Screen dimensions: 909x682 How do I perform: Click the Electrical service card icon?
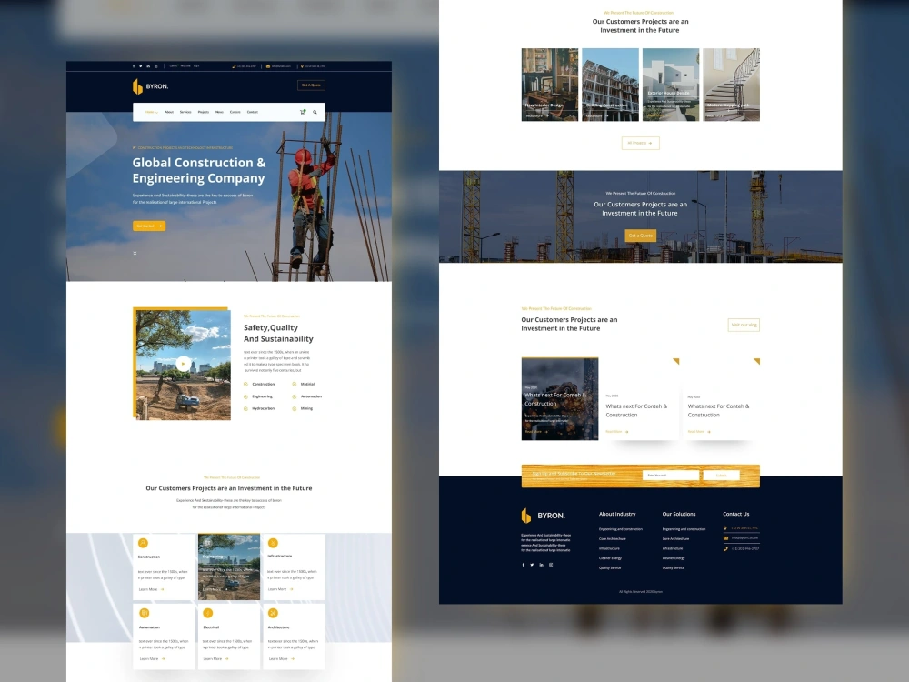pos(207,613)
